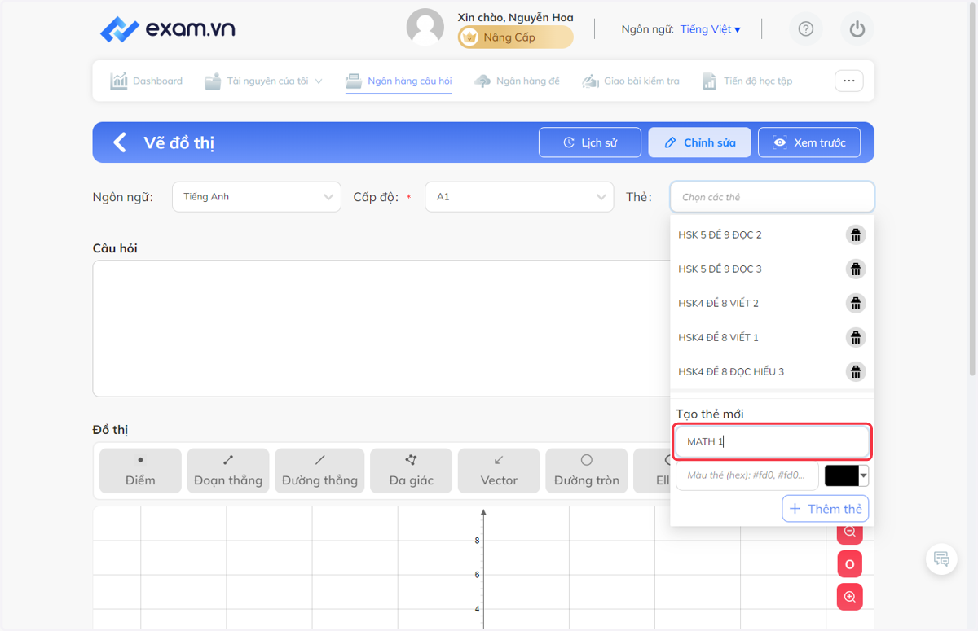The width and height of the screenshot is (978, 631).
Task: Delete the HSK4 ĐỀ 8 ĐỌC HIỂU 3 tag
Action: click(856, 372)
